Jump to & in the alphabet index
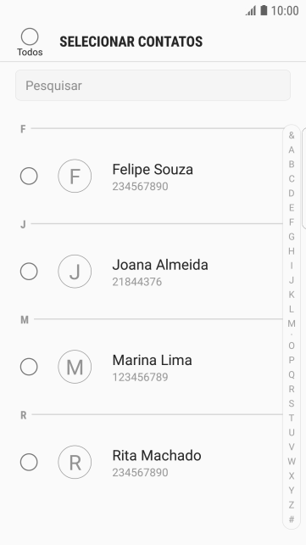This screenshot has width=306, height=545. (292, 135)
